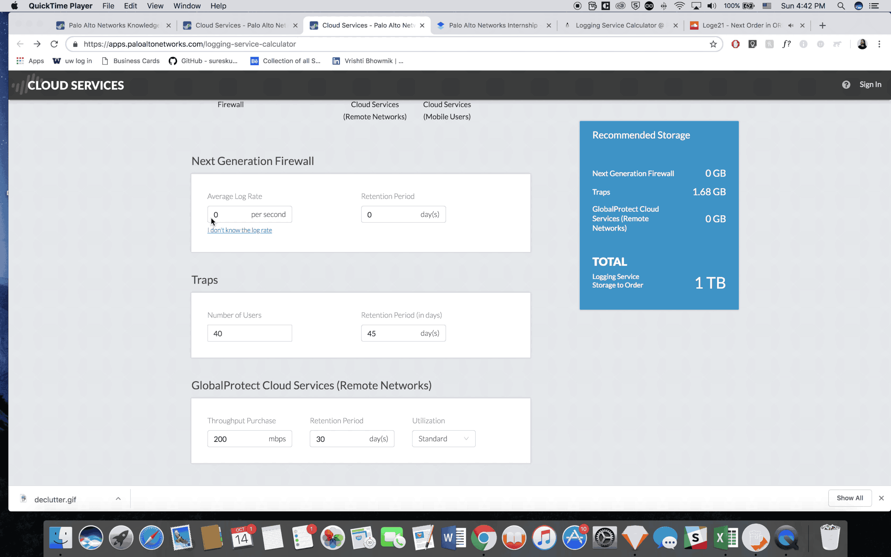The height and width of the screenshot is (557, 891).
Task: Mute the Loge21 tab audio icon
Action: [x=790, y=25]
